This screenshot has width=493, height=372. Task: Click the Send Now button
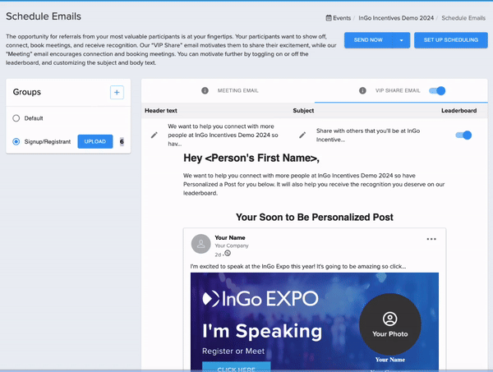pyautogui.click(x=368, y=40)
